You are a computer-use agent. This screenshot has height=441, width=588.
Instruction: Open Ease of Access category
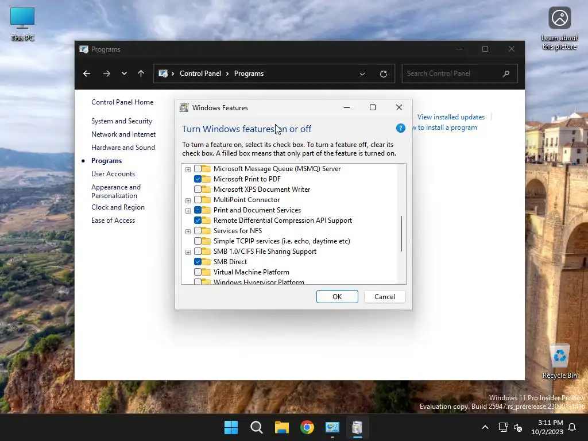[x=113, y=220]
